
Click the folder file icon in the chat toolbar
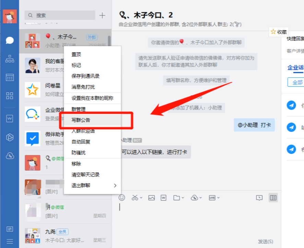[176, 198]
